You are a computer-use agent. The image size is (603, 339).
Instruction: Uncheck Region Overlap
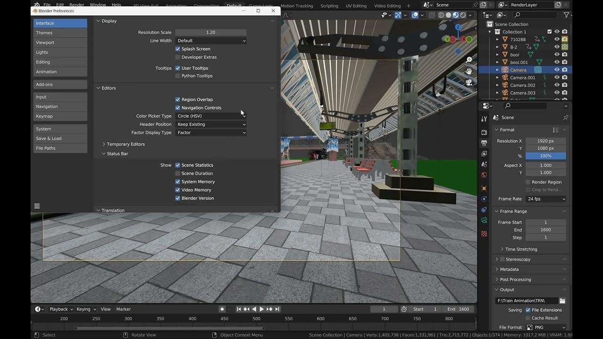(x=178, y=99)
